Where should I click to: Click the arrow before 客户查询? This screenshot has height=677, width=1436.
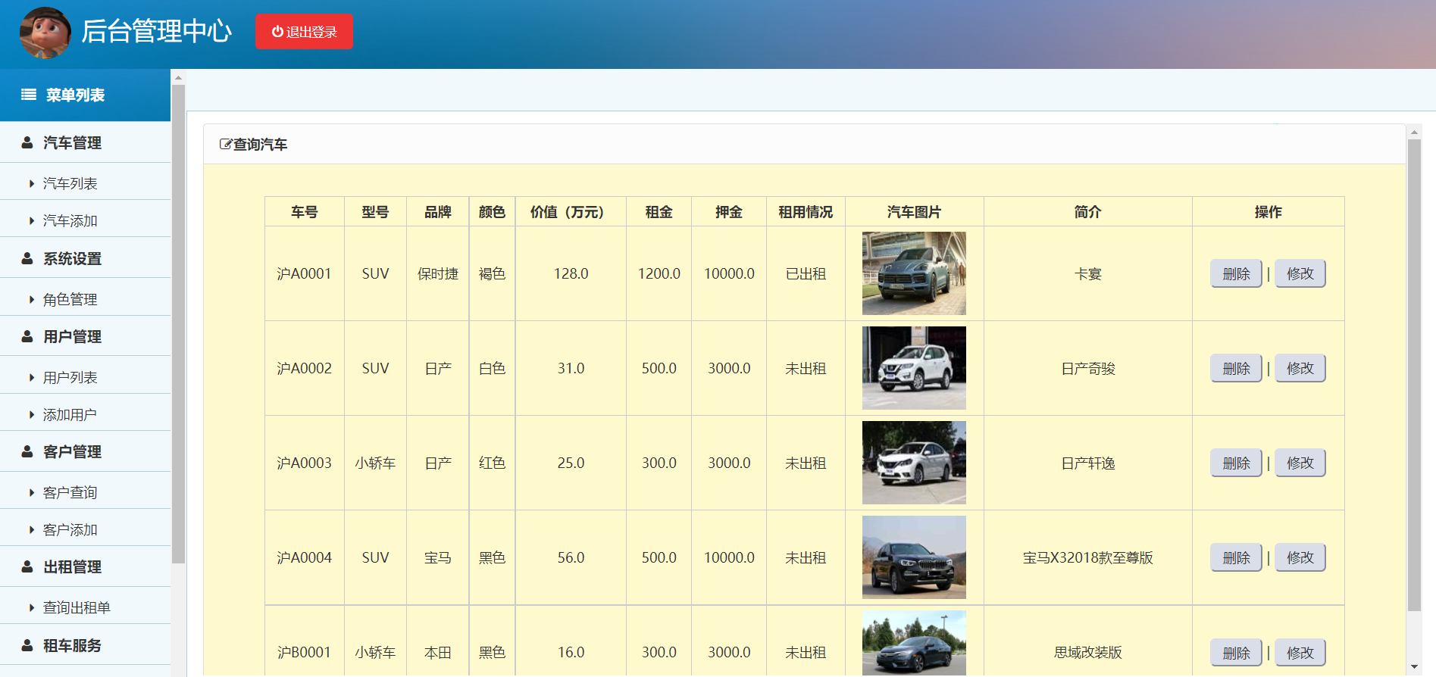point(31,492)
